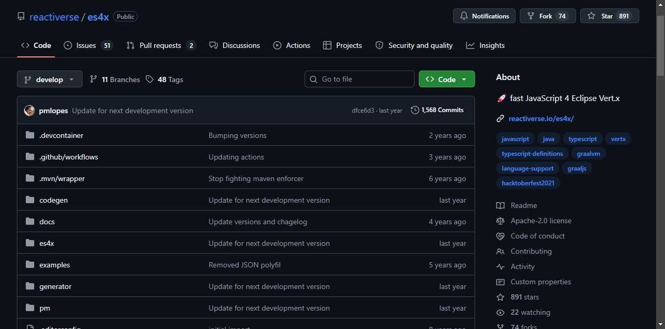Viewport: 665px width, 329px height.
Task: Click the repository icon beside reactiverse
Action: (x=21, y=16)
